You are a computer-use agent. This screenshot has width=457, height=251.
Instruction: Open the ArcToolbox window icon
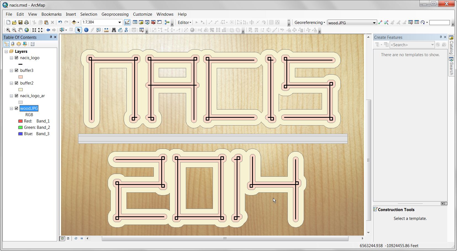[x=153, y=22]
